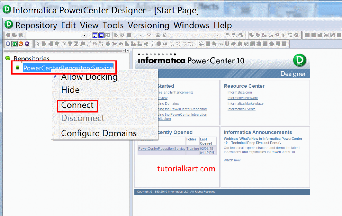Select the Source Qualifier SQ icon
The height and width of the screenshot is (216, 342).
165,44
